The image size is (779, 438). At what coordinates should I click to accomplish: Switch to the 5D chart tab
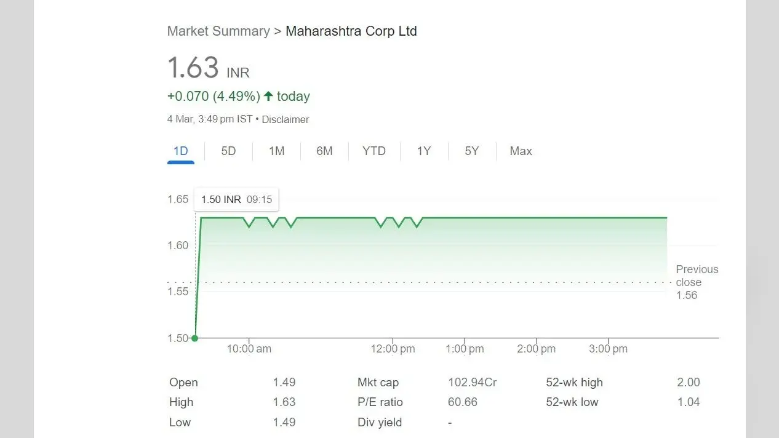click(x=228, y=151)
